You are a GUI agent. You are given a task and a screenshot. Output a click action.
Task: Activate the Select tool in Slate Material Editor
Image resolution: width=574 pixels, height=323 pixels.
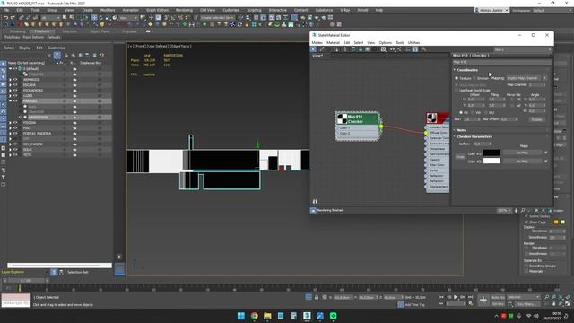coord(314,49)
